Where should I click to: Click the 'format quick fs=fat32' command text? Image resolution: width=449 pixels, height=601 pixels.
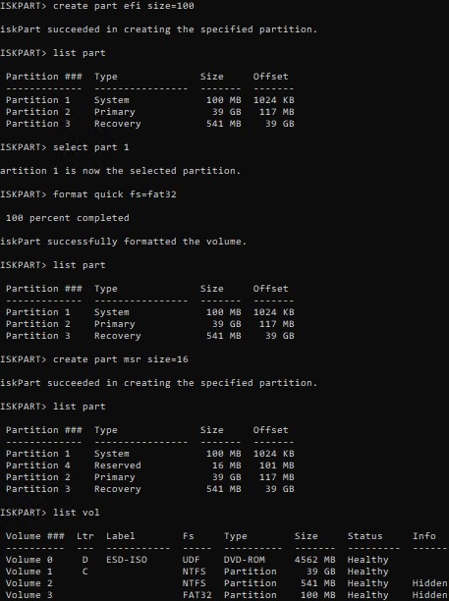(115, 194)
